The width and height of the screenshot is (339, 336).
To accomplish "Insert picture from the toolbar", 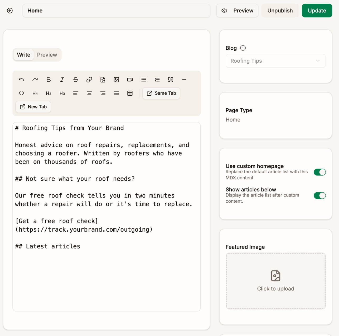I will point(116,80).
